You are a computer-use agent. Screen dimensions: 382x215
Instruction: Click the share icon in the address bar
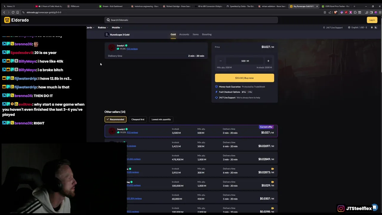coord(330,12)
